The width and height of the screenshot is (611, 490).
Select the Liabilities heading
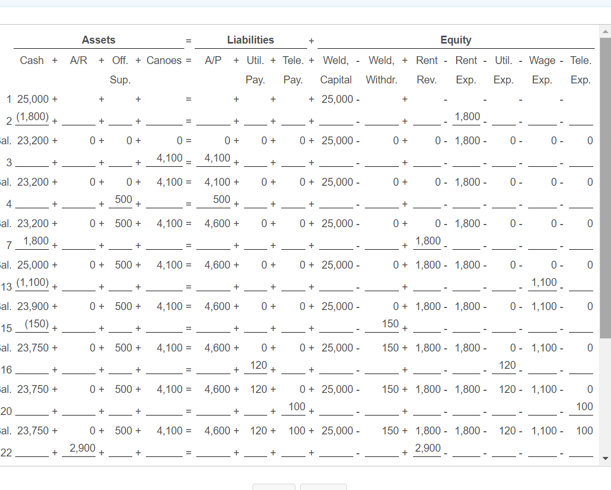(250, 40)
